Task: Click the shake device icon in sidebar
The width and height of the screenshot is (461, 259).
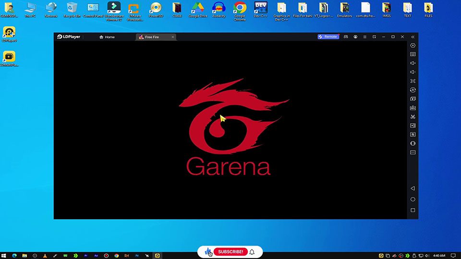Action: point(413,143)
